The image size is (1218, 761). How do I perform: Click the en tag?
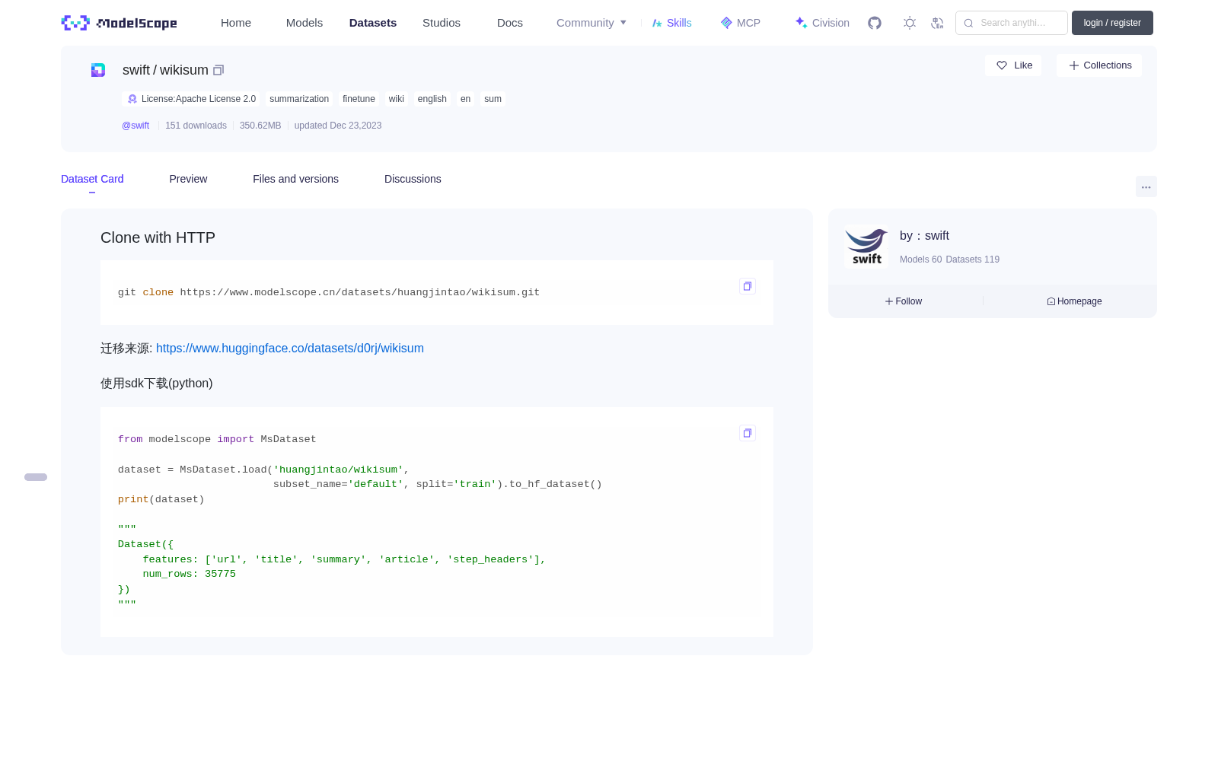point(466,99)
